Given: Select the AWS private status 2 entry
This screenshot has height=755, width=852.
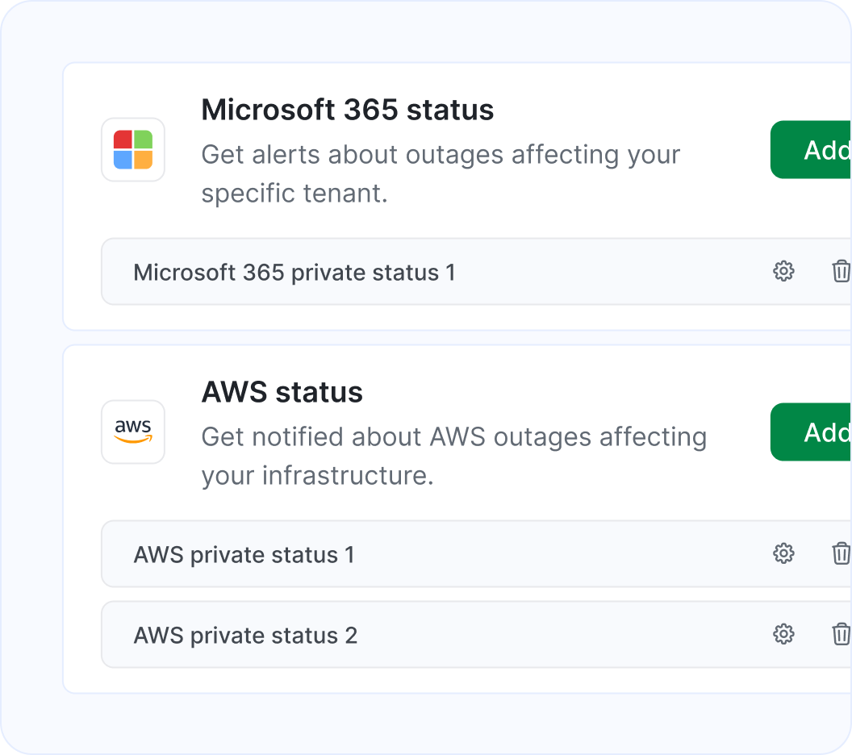Looking at the screenshot, I should point(244,635).
